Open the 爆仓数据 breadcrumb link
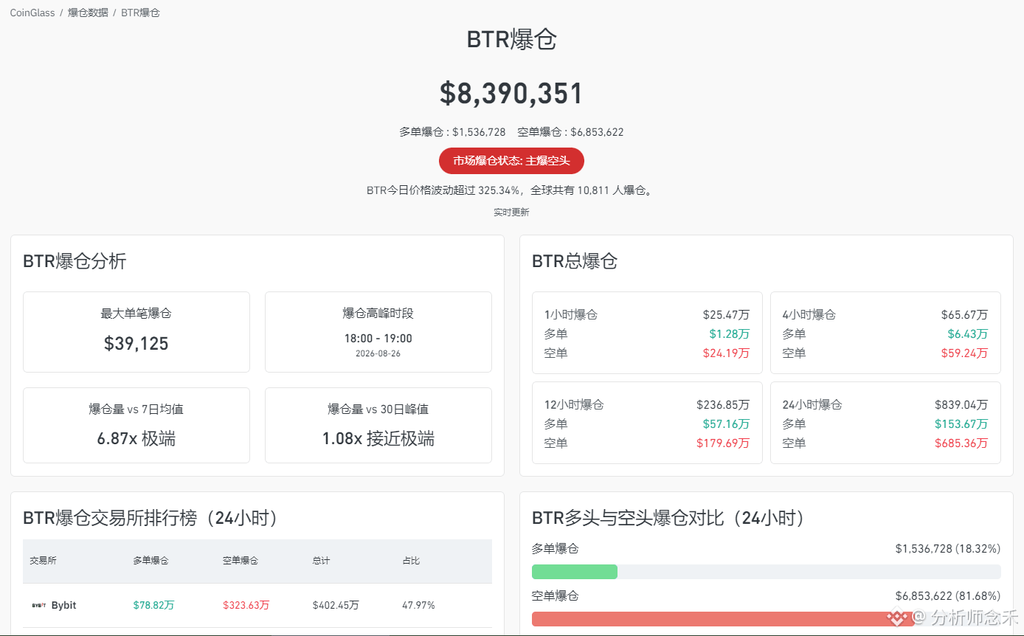1024x636 pixels. point(88,13)
